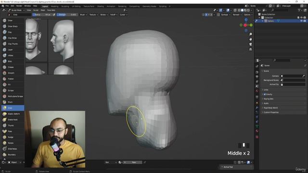Toggle camera view in viewport
The height and width of the screenshot is (173, 308).
pos(251,44)
